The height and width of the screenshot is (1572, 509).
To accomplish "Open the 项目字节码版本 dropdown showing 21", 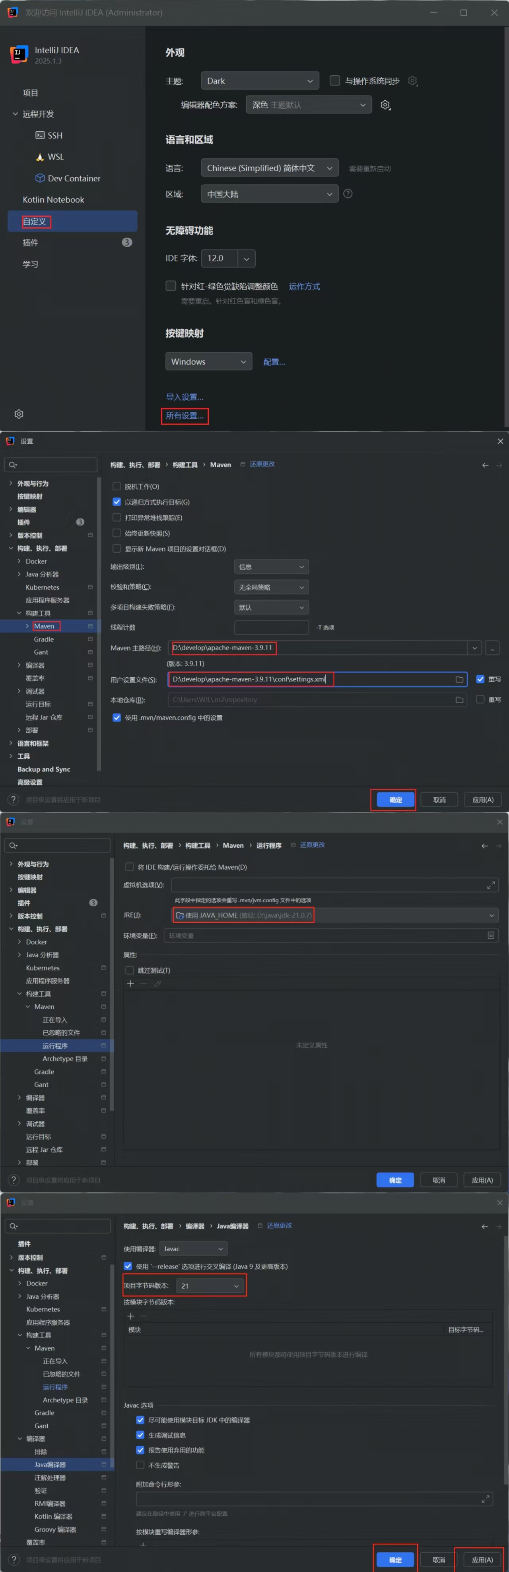I will point(210,1286).
